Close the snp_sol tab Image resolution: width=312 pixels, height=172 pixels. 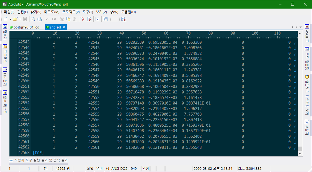tap(64, 27)
